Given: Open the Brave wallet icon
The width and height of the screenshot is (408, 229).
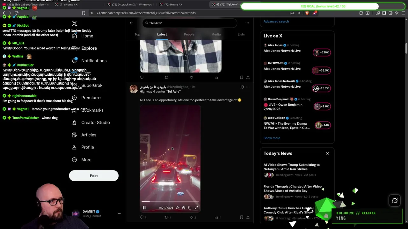Looking at the screenshot, I should [390, 13].
